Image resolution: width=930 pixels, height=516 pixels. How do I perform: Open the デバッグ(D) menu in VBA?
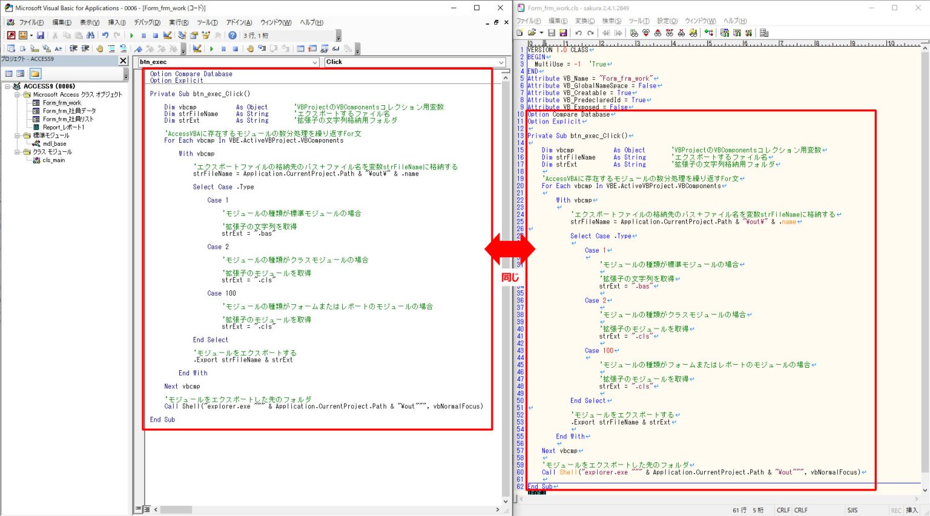click(x=147, y=22)
